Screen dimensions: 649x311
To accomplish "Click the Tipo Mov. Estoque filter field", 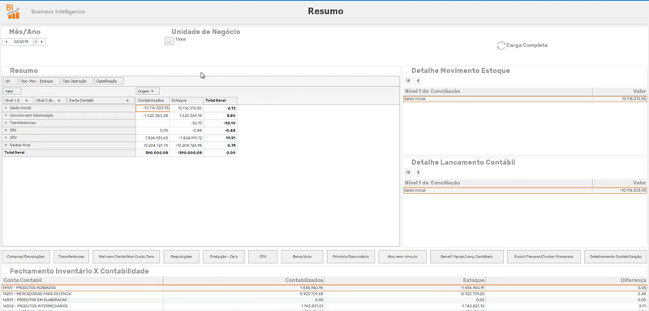I will click(39, 81).
